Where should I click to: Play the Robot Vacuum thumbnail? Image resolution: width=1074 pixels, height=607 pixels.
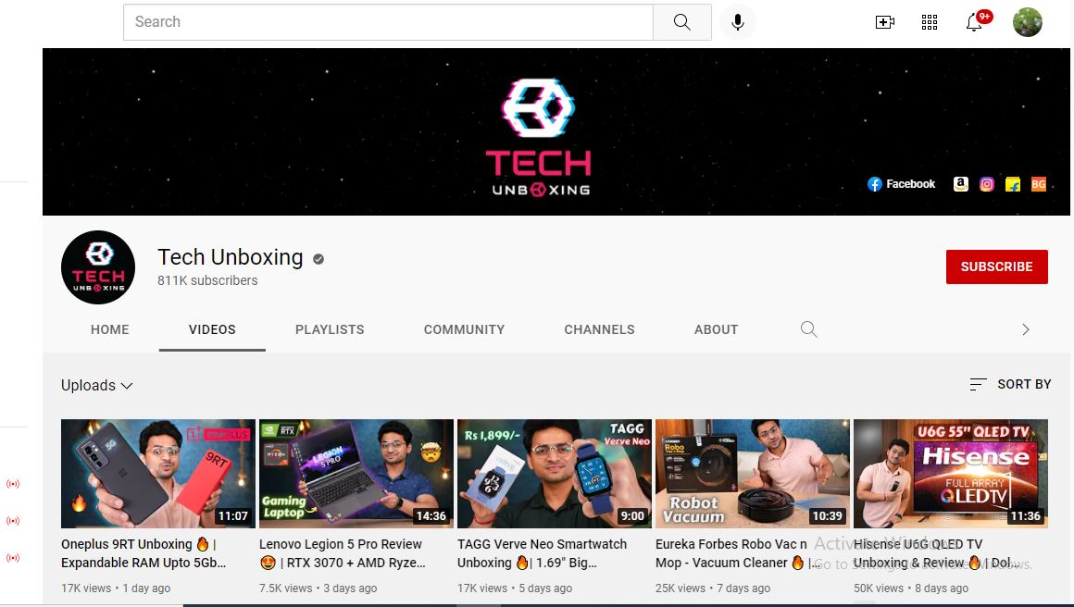click(753, 474)
